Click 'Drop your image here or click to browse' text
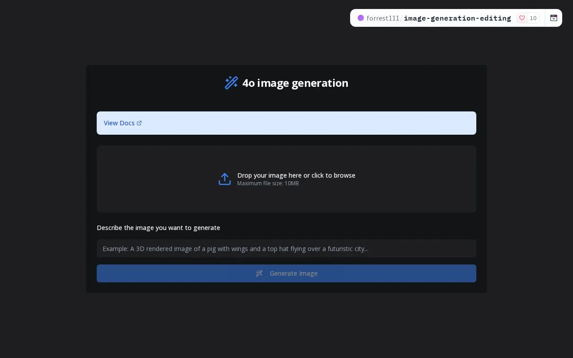 (x=296, y=175)
